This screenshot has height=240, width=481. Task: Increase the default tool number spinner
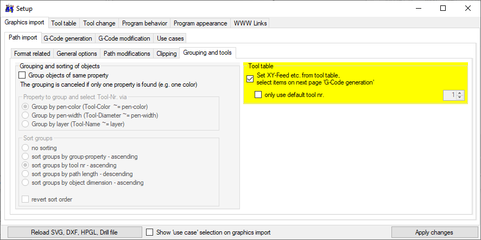(x=461, y=93)
